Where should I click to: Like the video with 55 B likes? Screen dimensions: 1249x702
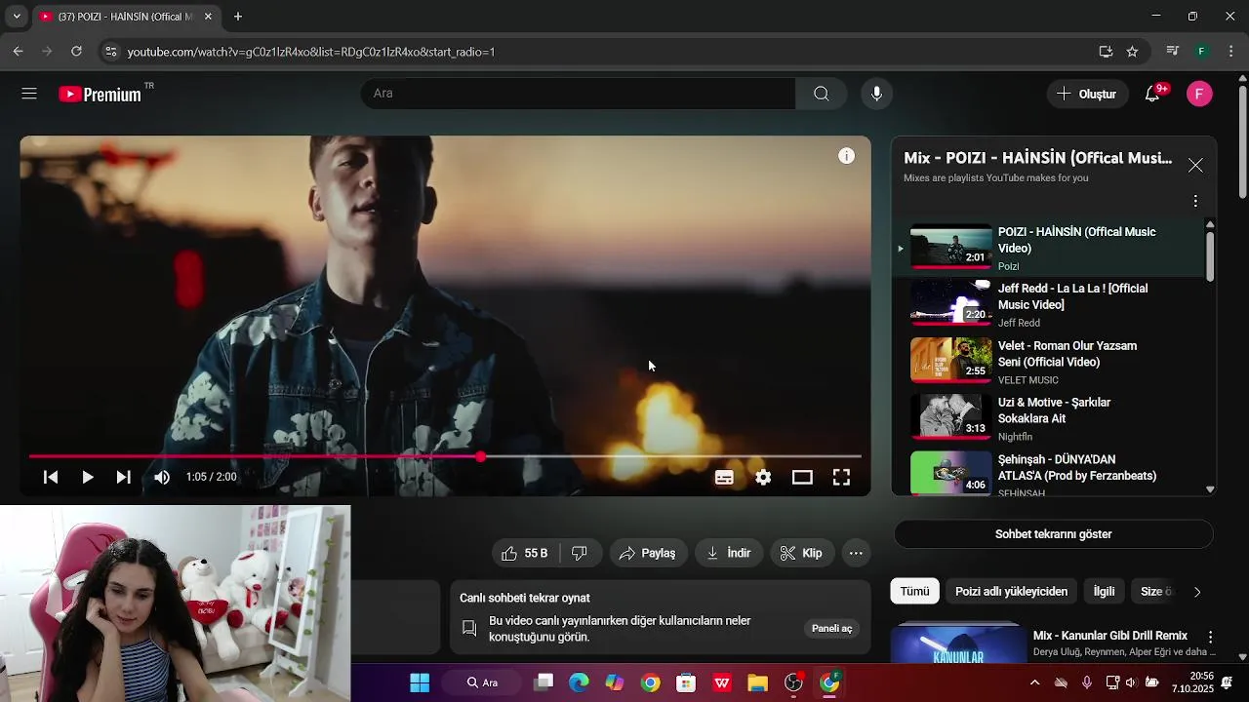525,553
